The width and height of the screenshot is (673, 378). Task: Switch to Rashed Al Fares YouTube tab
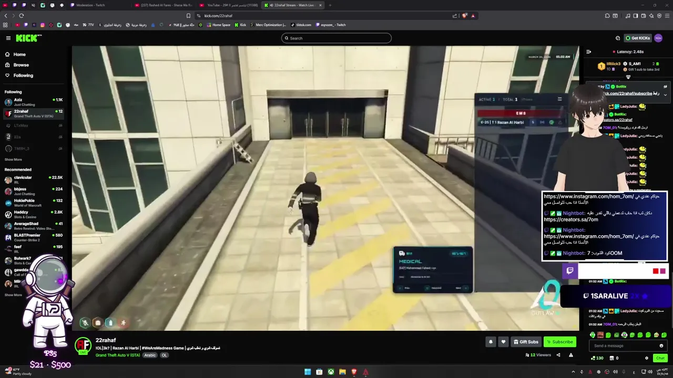163,5
